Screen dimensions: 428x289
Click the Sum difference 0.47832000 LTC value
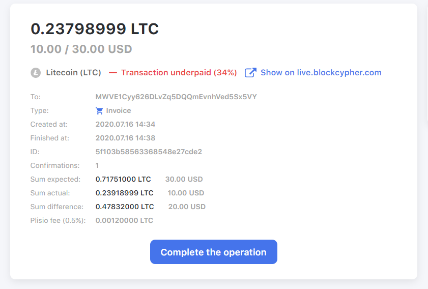point(125,207)
